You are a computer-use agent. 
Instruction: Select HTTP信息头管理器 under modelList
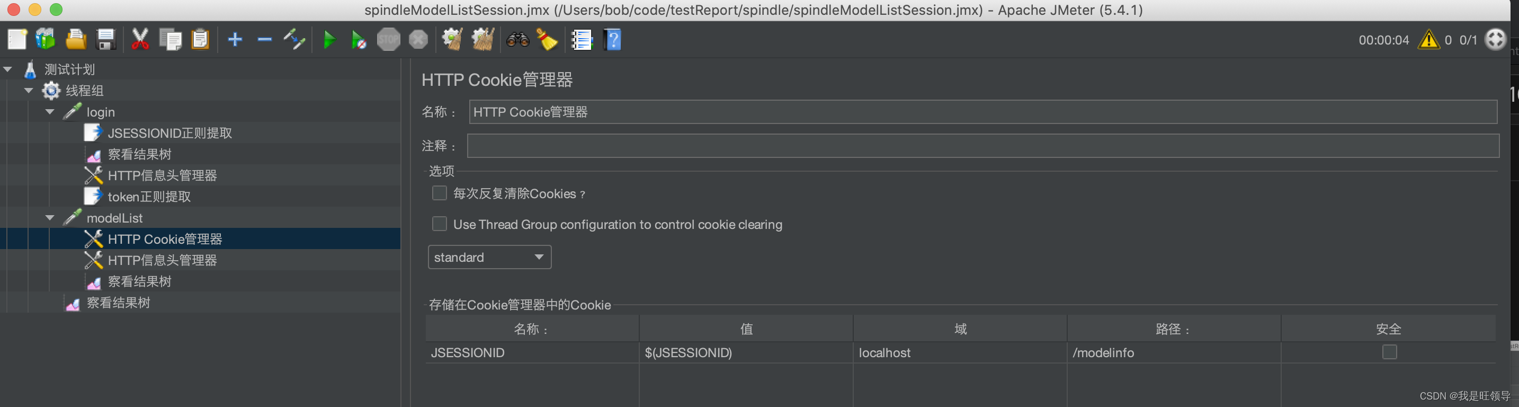point(162,260)
